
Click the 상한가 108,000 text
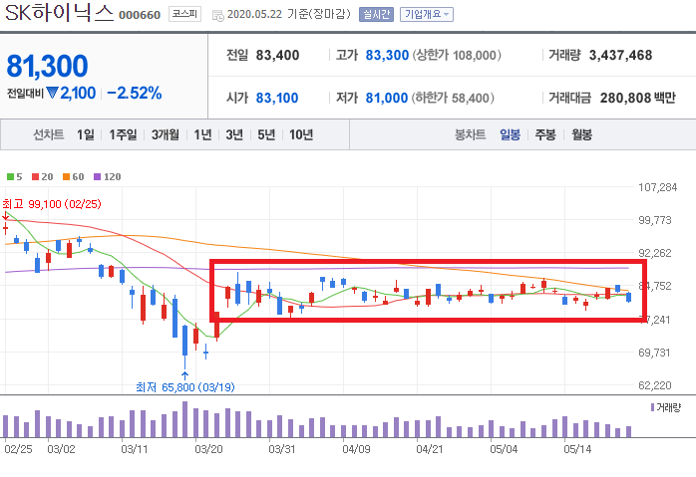point(457,56)
